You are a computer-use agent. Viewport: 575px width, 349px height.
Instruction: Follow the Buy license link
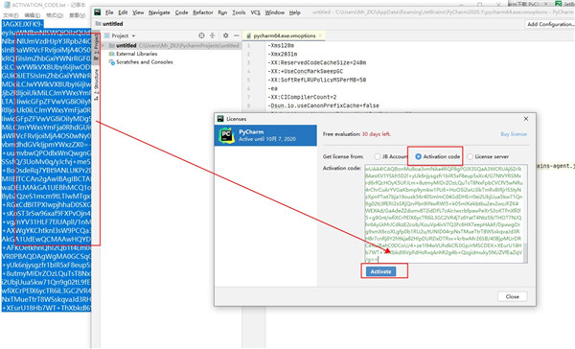(514, 134)
